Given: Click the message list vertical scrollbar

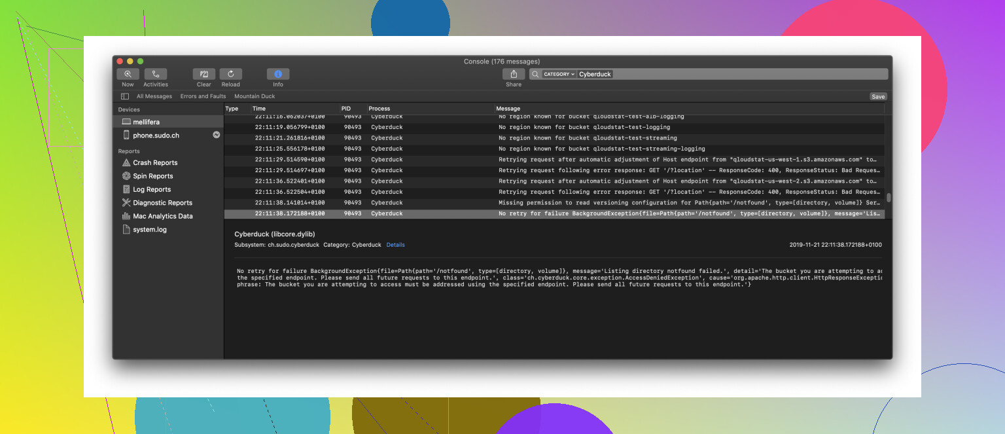Looking at the screenshot, I should coord(888,197).
